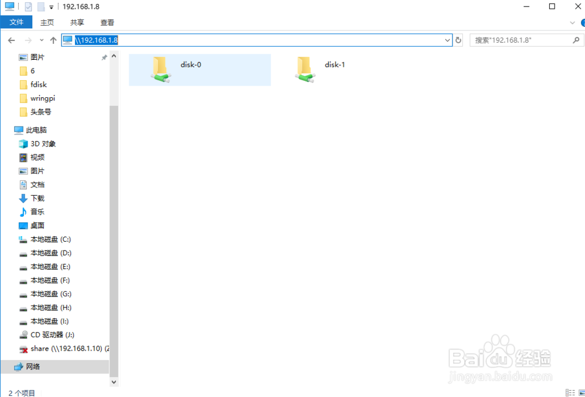Viewport: 585px width, 397px height.
Task: Click the navigation pane scrollbar thumb
Action: click(x=114, y=241)
